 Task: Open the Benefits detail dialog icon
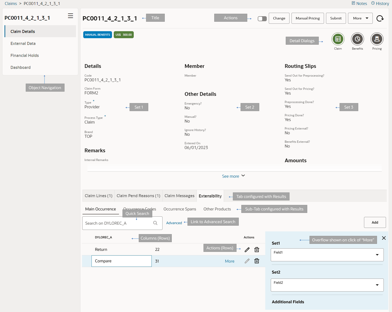tap(357, 39)
